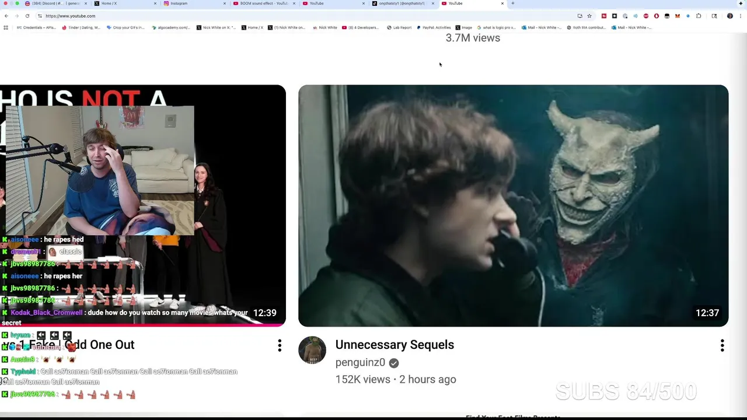Open Chrome three-dot menu
The image size is (747, 420).
click(x=741, y=16)
